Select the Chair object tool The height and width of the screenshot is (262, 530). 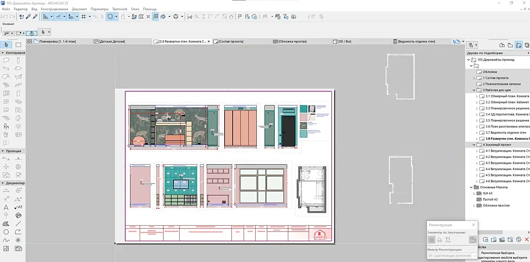point(6,127)
